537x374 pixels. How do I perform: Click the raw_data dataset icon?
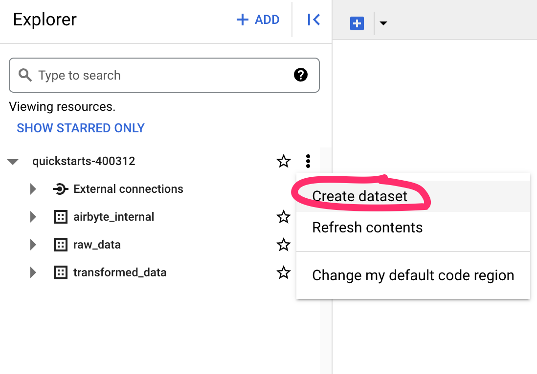(x=60, y=245)
